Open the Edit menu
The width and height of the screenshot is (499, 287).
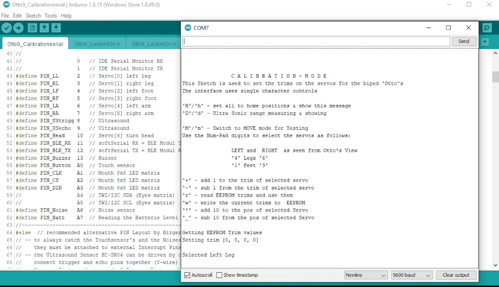coord(17,16)
